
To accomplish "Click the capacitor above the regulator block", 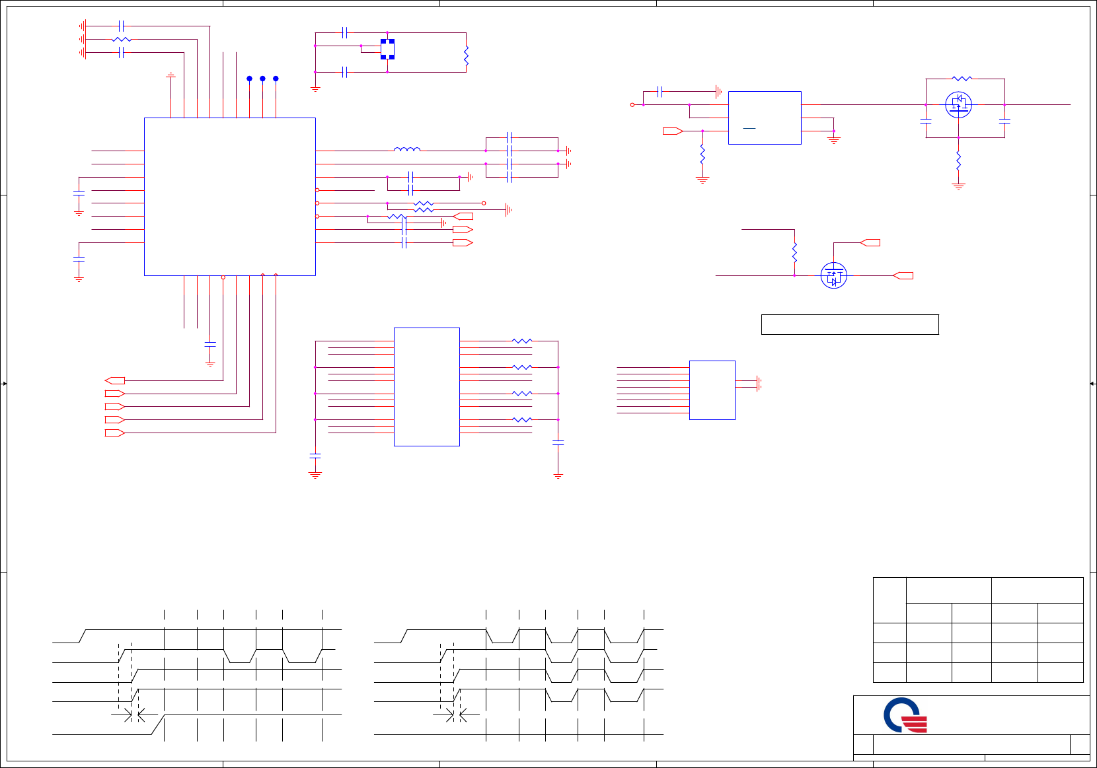I will [660, 91].
